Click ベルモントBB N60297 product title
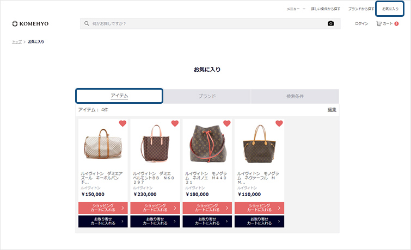 click(154, 178)
